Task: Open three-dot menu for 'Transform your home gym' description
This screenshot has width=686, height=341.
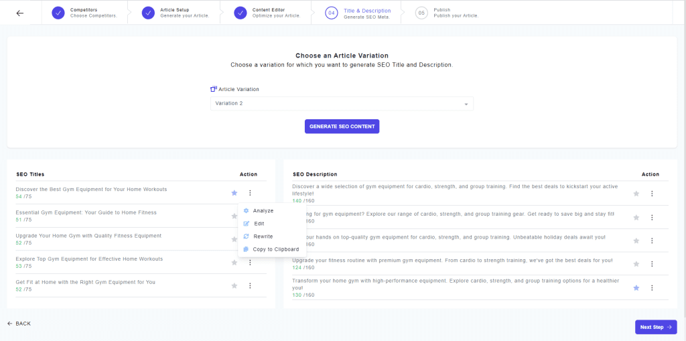Action: (651, 287)
